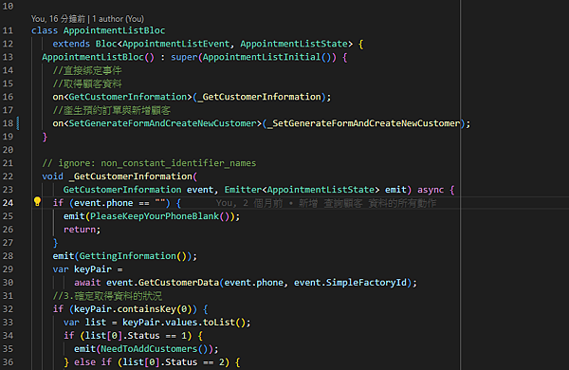Viewport: 569px width, 370px height.
Task: Click the comment //3.確定取得資料的狀況
Action: 107,296
